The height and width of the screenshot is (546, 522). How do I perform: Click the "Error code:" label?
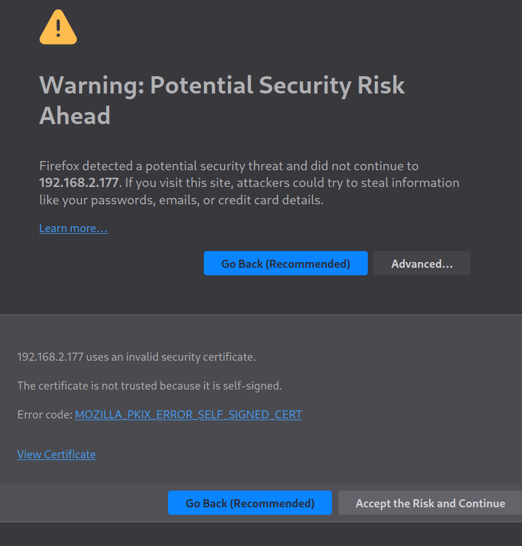coord(44,414)
